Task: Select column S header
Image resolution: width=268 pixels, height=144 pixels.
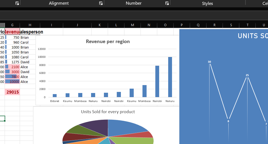Action: tap(231, 25)
